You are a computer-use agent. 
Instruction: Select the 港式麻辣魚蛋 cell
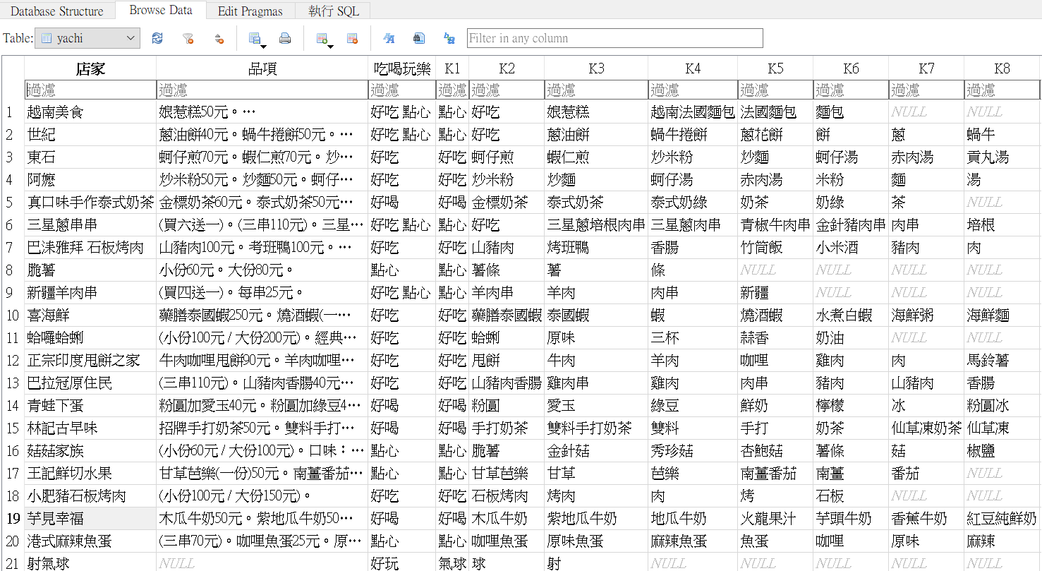[x=90, y=541]
